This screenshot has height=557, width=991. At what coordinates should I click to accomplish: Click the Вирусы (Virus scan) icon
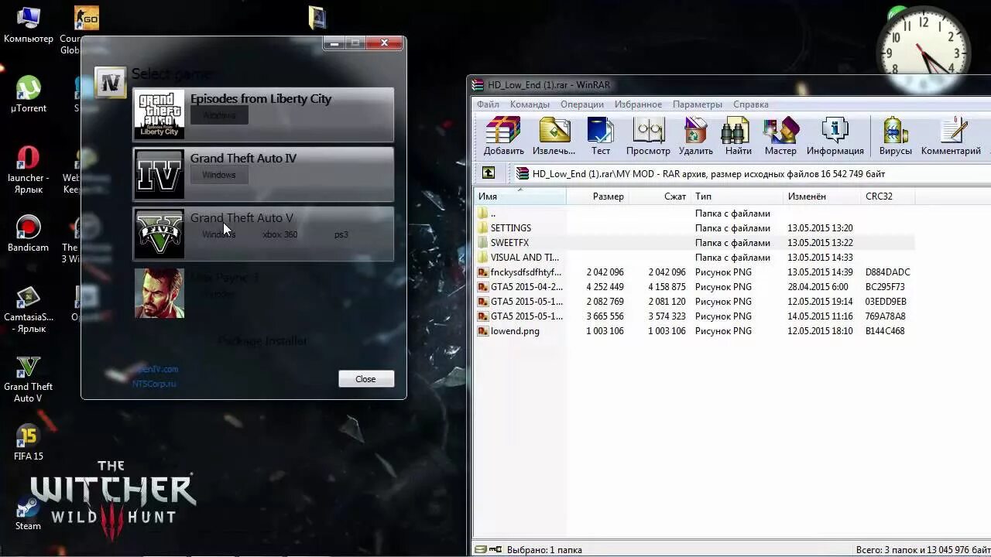click(895, 135)
